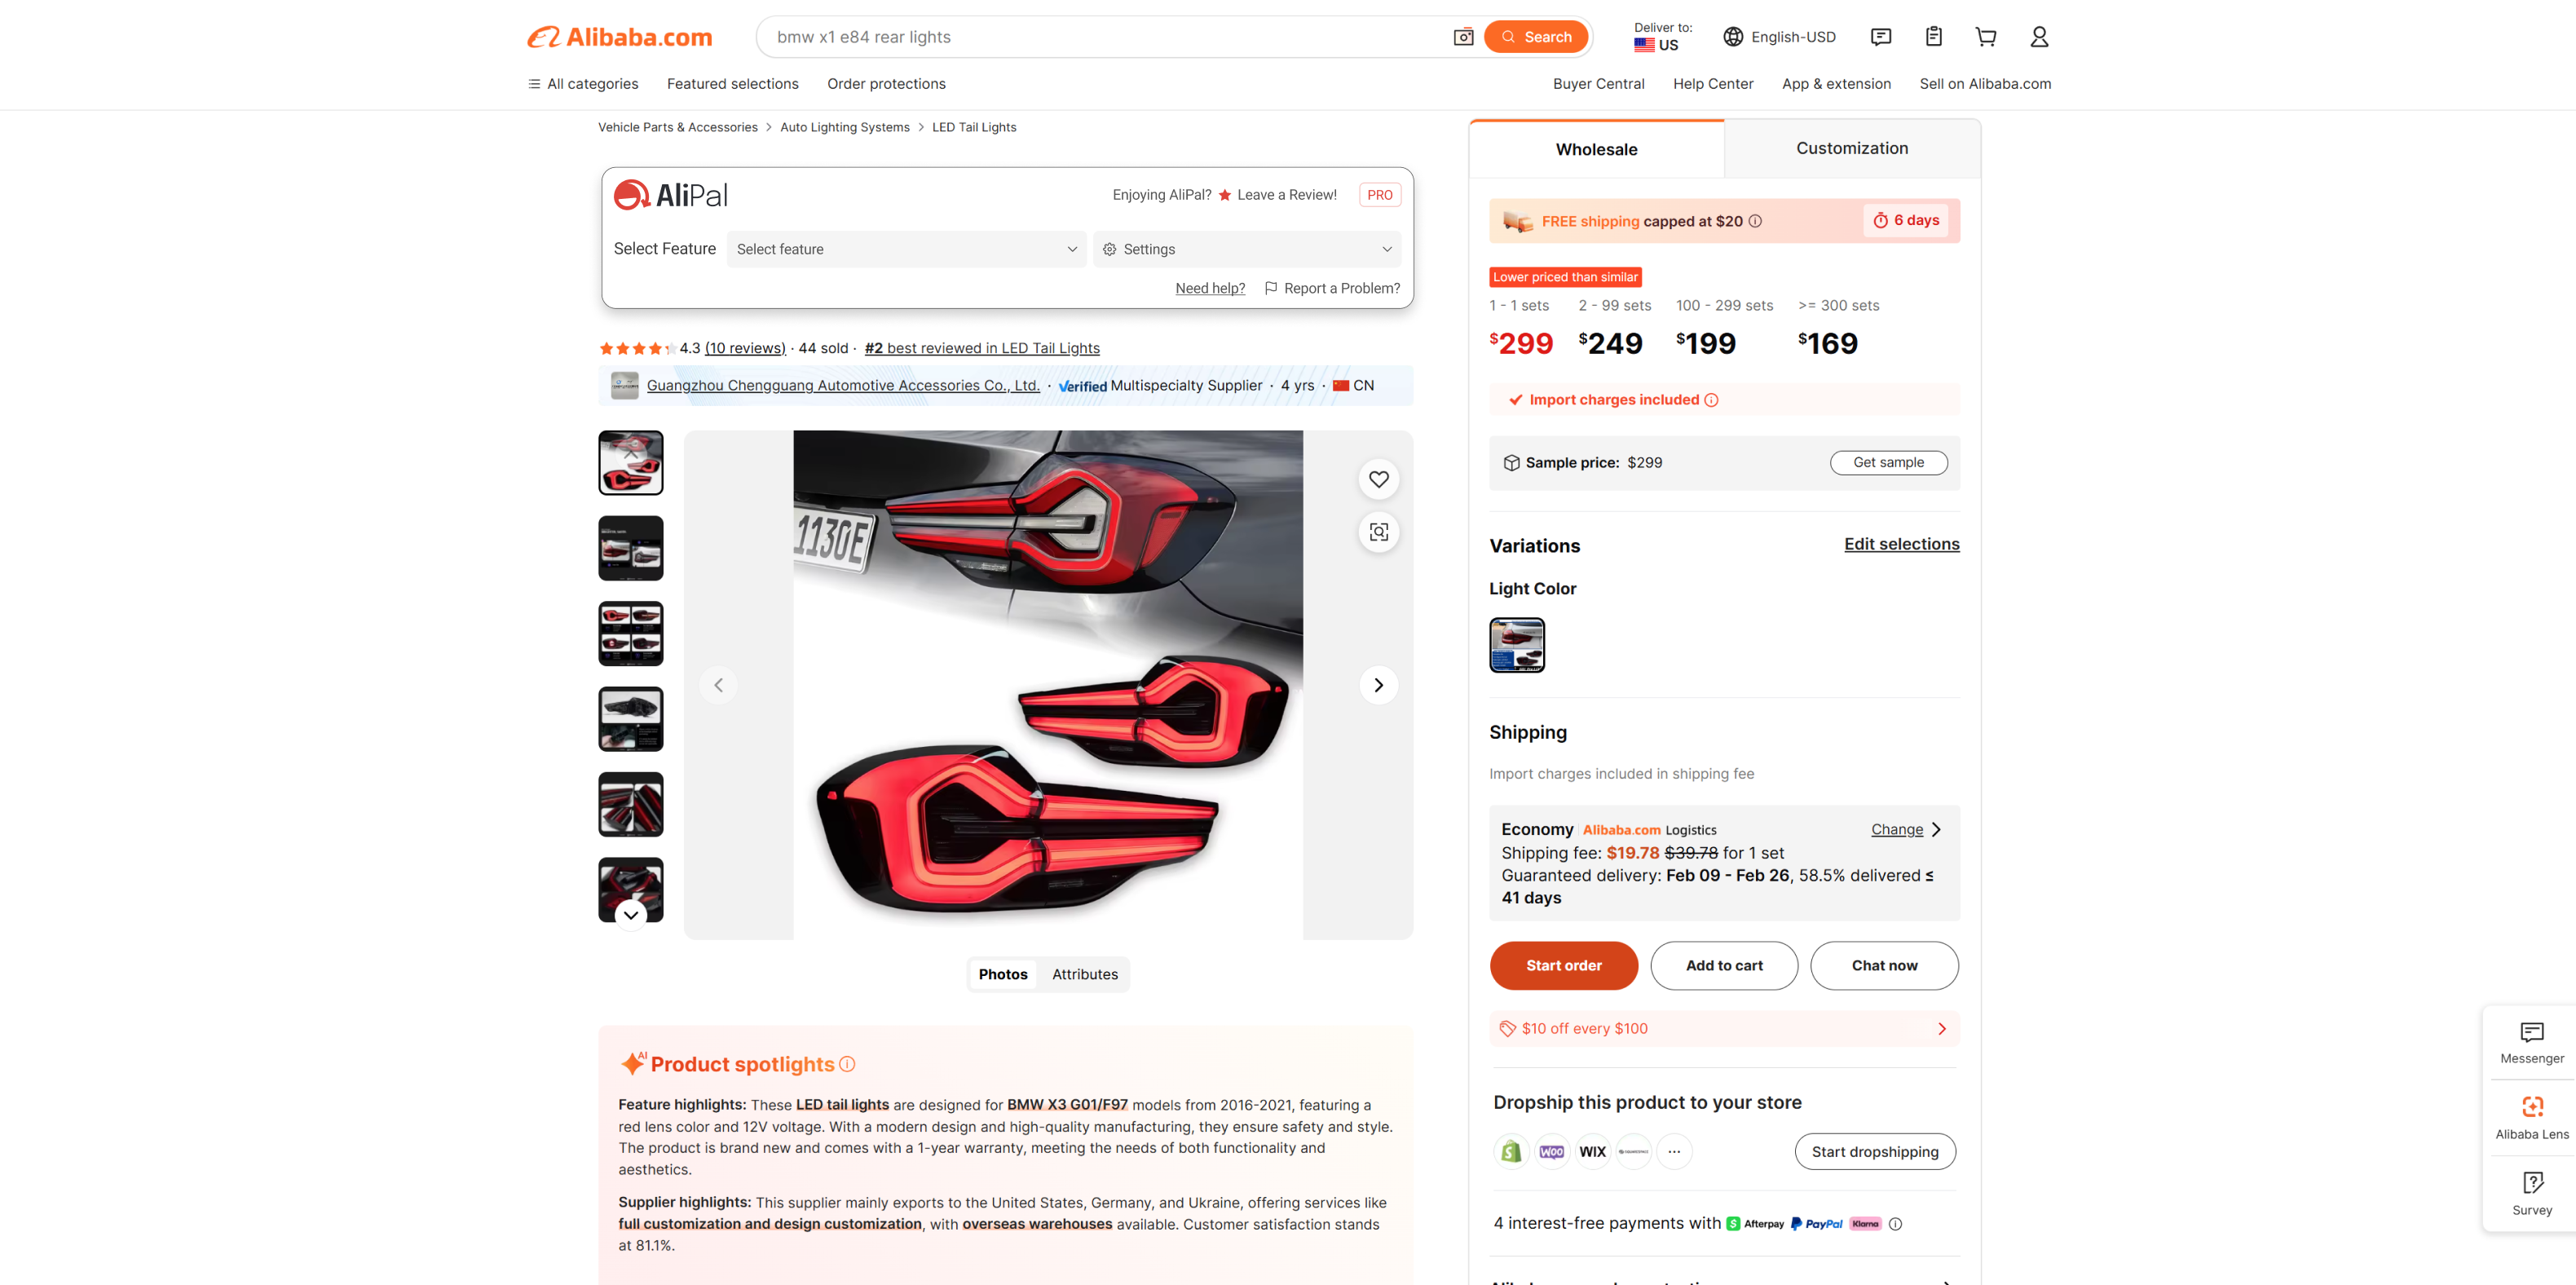Image resolution: width=2576 pixels, height=1285 pixels.
Task: Open the user account profile icon
Action: point(2039,37)
